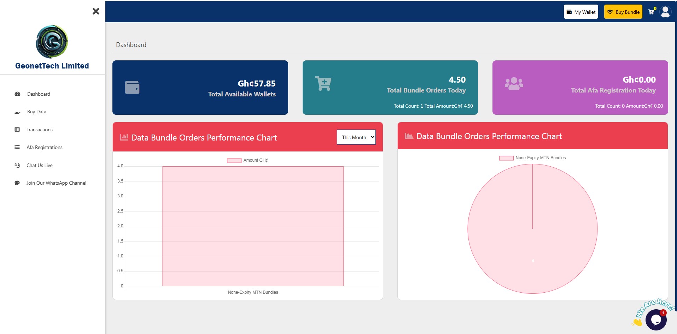This screenshot has width=677, height=334.
Task: Click the cart icon in teal card
Action: point(323,84)
